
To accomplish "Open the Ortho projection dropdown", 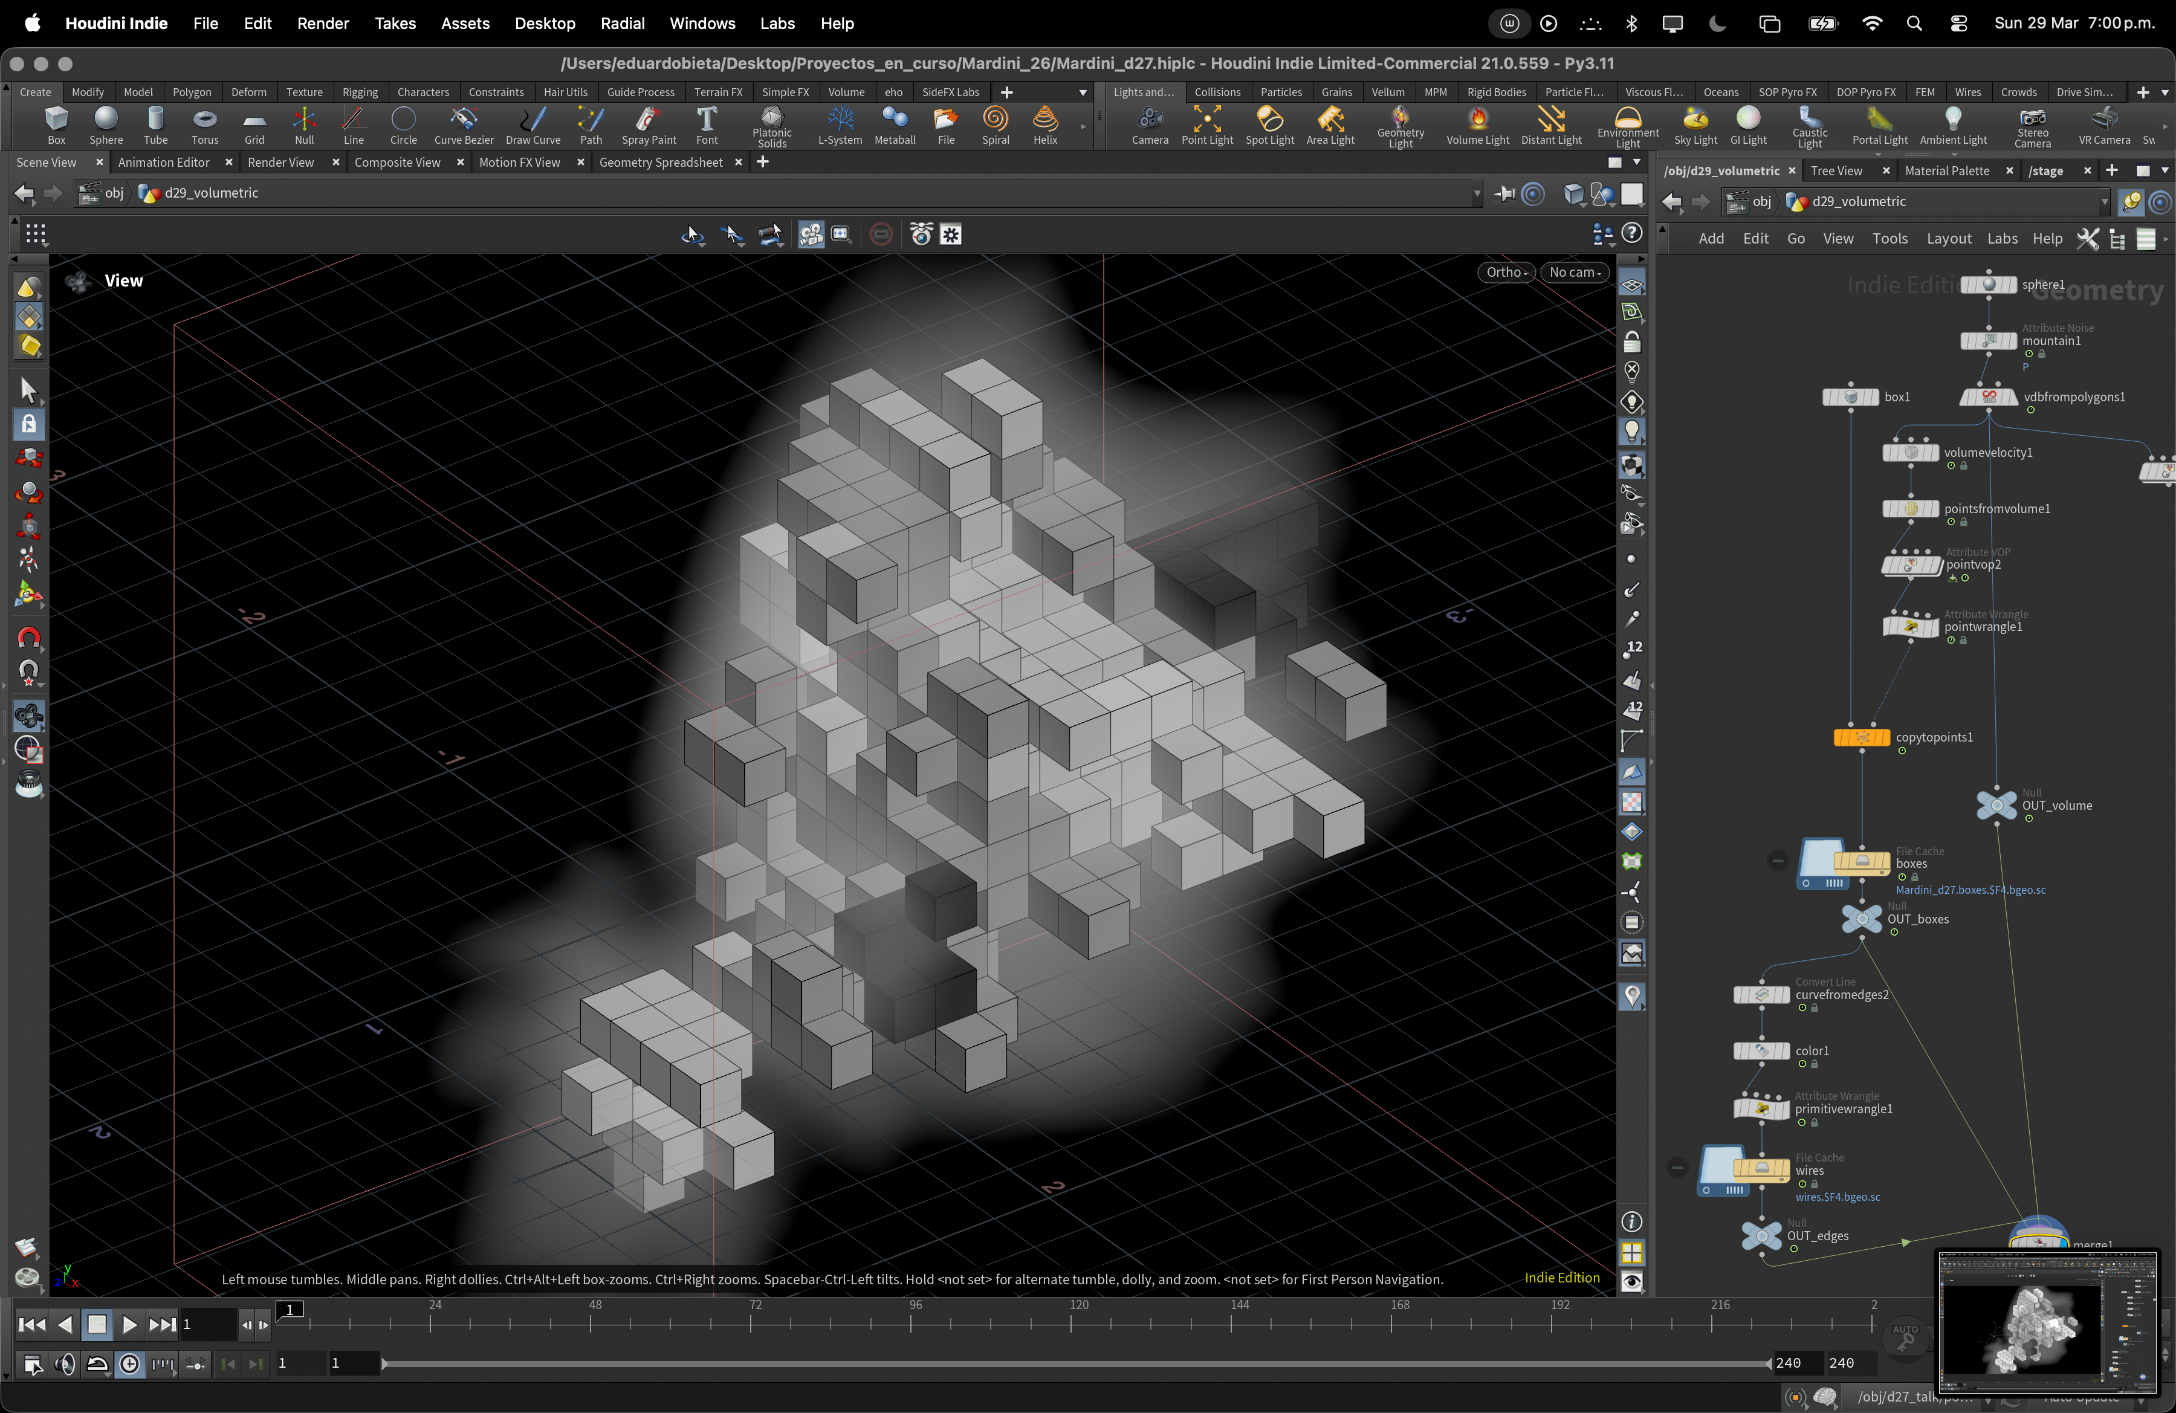I will 1505,271.
